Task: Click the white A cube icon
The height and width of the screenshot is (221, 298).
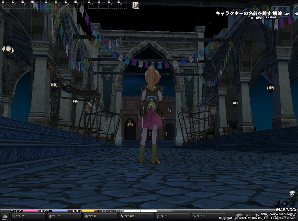Action: 292,194
